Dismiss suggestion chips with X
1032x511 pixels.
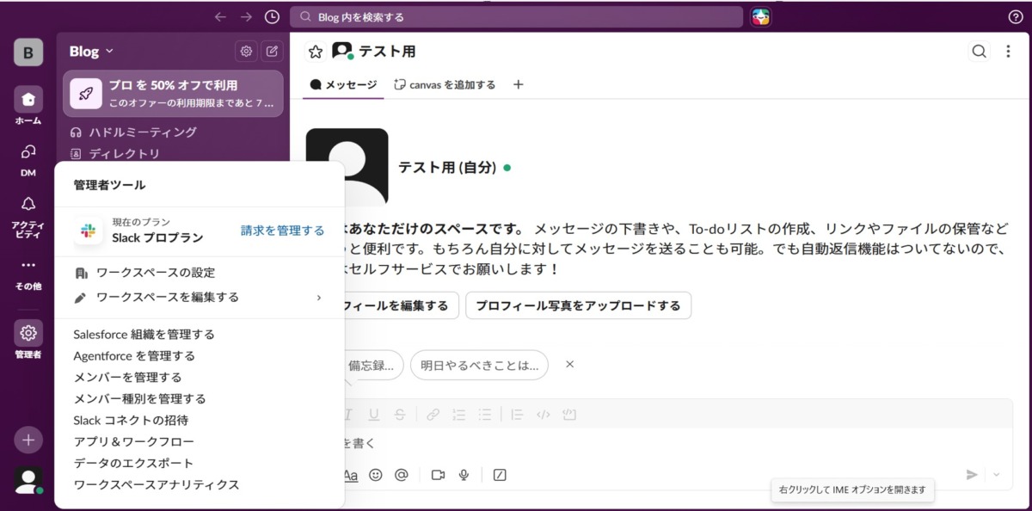click(x=569, y=364)
